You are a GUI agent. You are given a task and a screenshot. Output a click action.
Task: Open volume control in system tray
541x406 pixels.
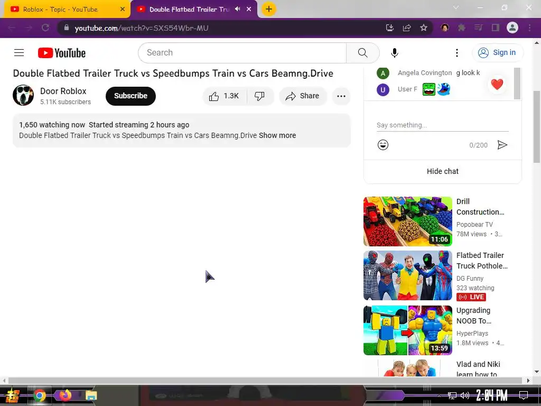(x=465, y=395)
